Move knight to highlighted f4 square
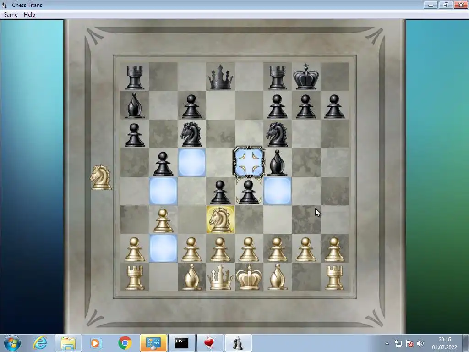The width and height of the screenshot is (469, 352). click(278, 191)
